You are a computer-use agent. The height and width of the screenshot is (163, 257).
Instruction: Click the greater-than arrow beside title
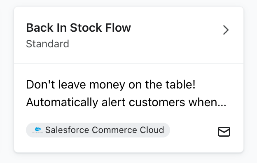click(226, 30)
